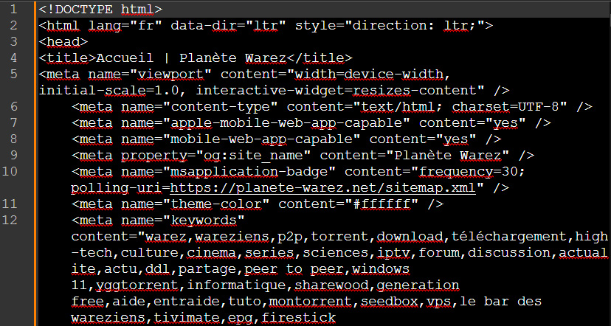This screenshot has width=611, height=326.
Task: Click the keyword sharewood
Action: coord(331,285)
